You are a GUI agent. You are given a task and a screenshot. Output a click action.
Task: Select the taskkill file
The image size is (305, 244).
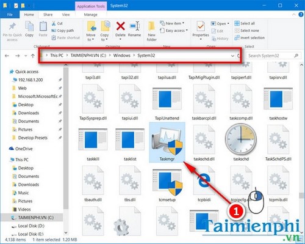93,145
